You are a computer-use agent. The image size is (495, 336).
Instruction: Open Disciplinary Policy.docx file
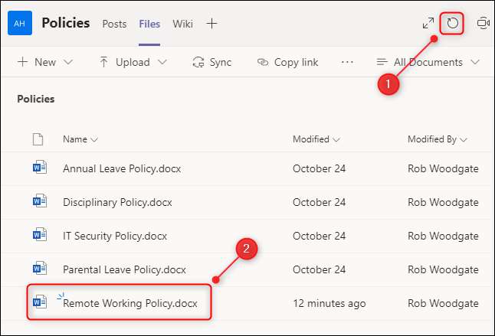pos(117,202)
